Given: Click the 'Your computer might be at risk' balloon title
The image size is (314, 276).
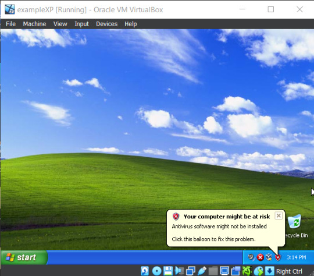Looking at the screenshot, I should [x=227, y=217].
